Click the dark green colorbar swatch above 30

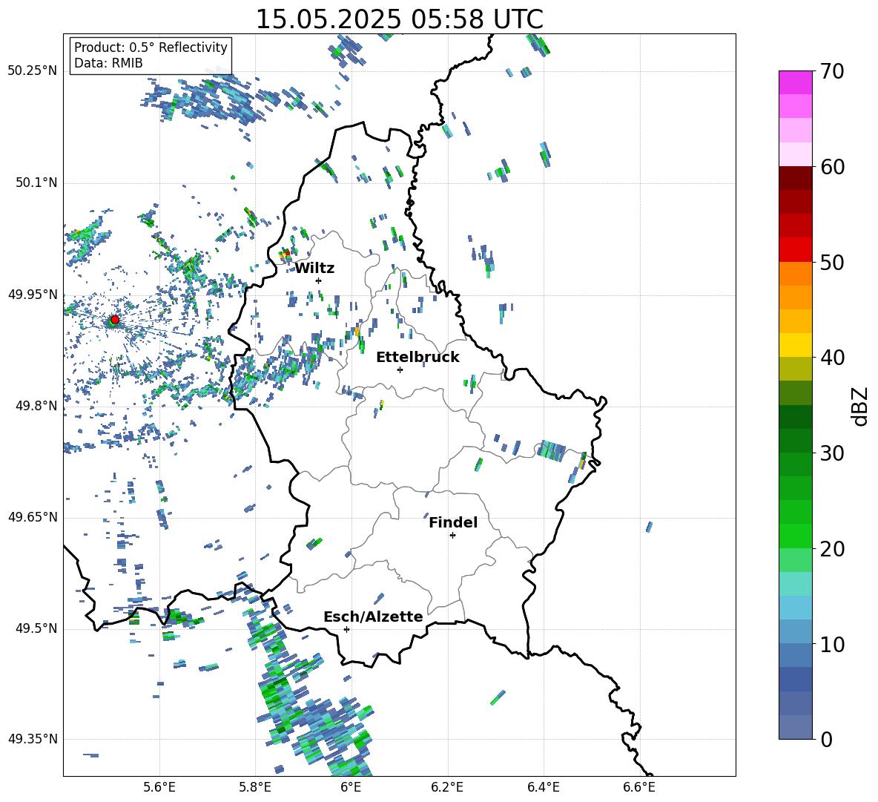(x=796, y=440)
